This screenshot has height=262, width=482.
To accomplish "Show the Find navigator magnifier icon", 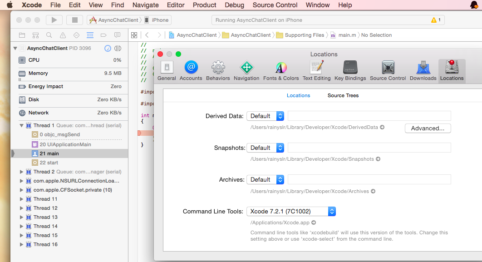I will pyautogui.click(x=49, y=35).
